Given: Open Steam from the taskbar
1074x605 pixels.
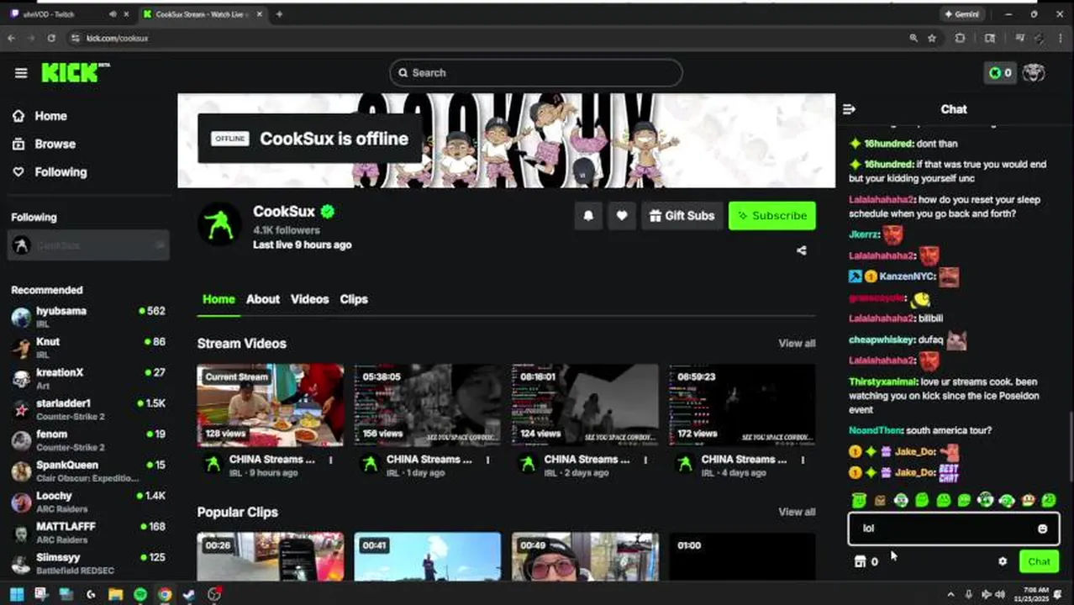Looking at the screenshot, I should [189, 595].
